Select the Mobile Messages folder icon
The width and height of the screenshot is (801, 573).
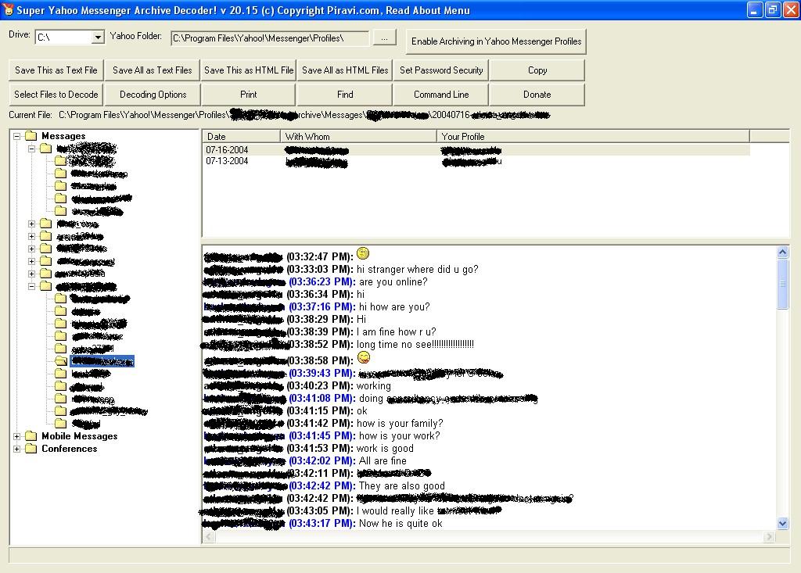(x=31, y=436)
